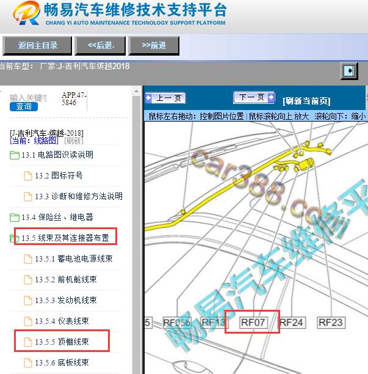Open 13.3 诊断和维修方法说明 page

[x=79, y=197]
